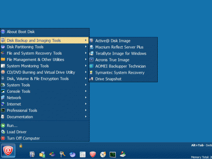Click the Macrium Reflect Server Plus icon
This screenshot has height=159, width=212.
92,47
